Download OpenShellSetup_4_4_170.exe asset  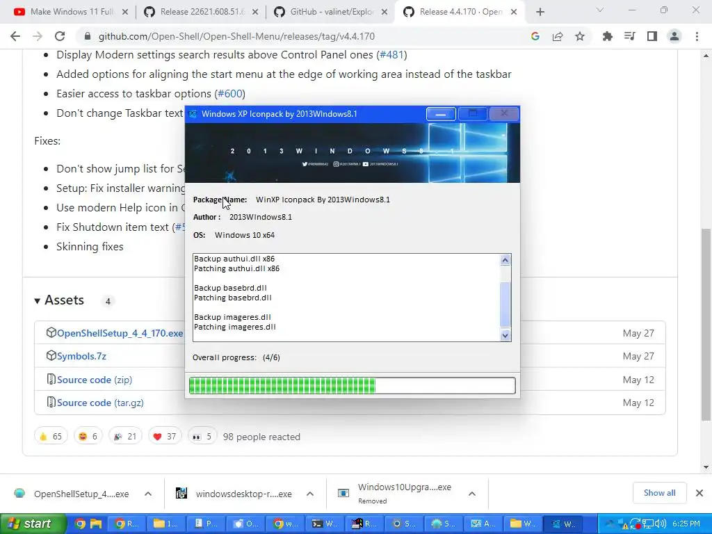120,333
